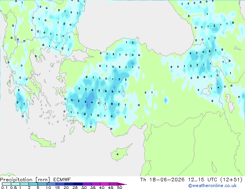The width and height of the screenshot is (245, 189).
Task: Pick the 5–10 mm legend color swatch
Action: tap(42, 184)
